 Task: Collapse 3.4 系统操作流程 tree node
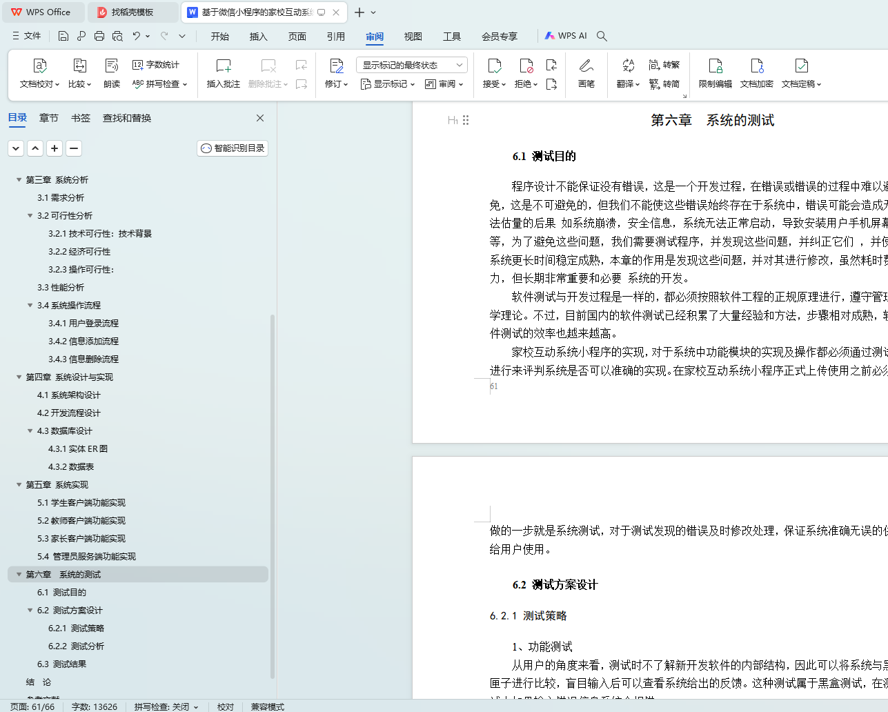click(x=30, y=305)
